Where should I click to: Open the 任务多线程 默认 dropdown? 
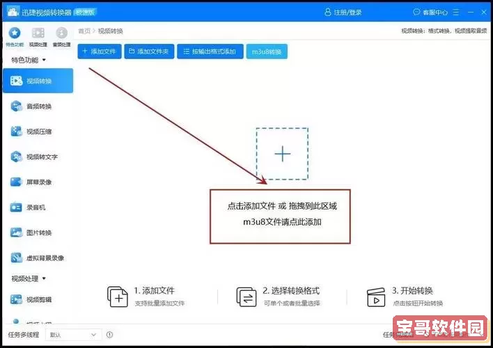pyautogui.click(x=73, y=335)
